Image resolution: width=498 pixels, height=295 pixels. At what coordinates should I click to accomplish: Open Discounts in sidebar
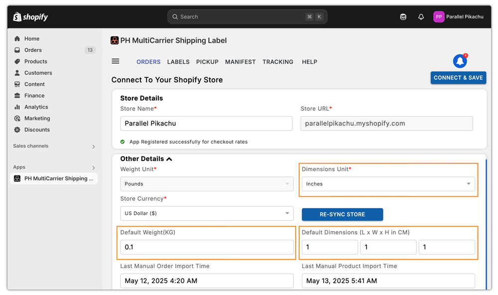(37, 130)
